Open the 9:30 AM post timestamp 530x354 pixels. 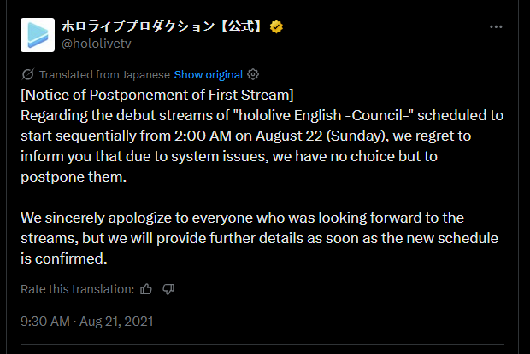click(x=46, y=322)
